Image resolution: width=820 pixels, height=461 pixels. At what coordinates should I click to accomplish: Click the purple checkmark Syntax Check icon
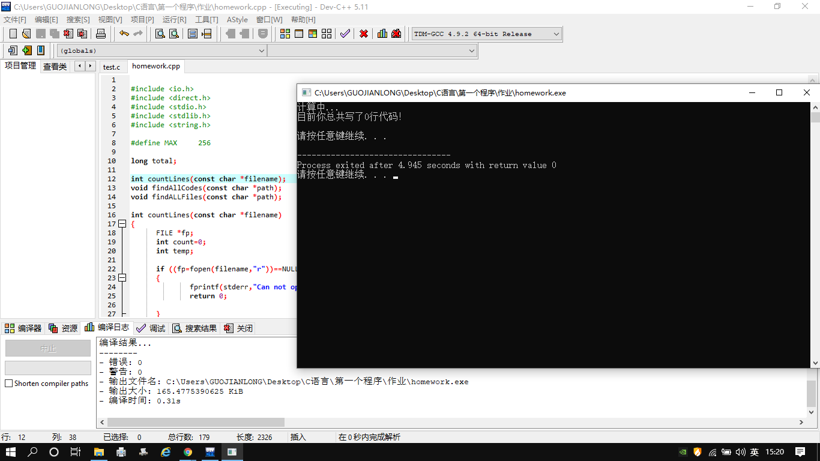point(345,34)
